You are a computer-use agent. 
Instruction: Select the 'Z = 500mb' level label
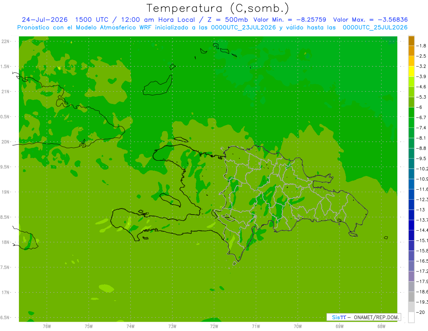tap(228, 20)
